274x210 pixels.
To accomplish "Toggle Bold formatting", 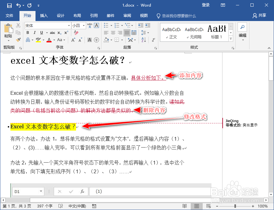I will click(x=28, y=33).
